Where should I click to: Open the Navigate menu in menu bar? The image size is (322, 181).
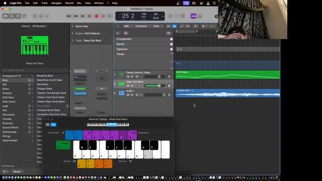(x=56, y=3)
